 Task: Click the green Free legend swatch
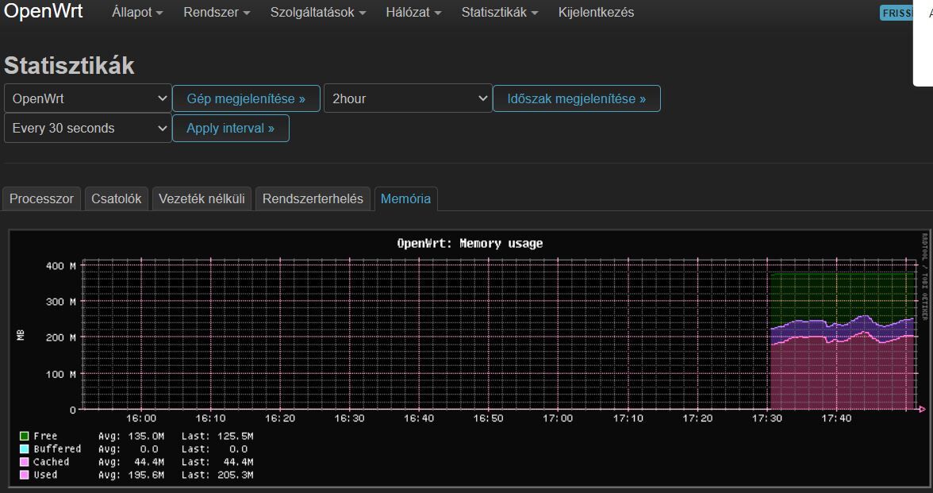click(x=25, y=437)
